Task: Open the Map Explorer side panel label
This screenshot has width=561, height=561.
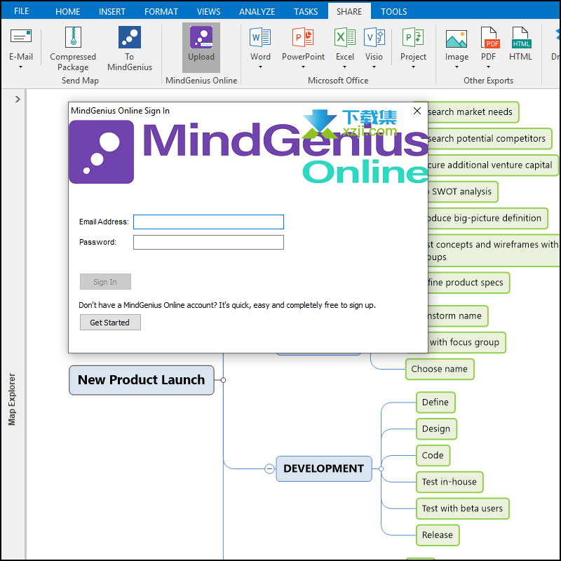Action: 12,399
